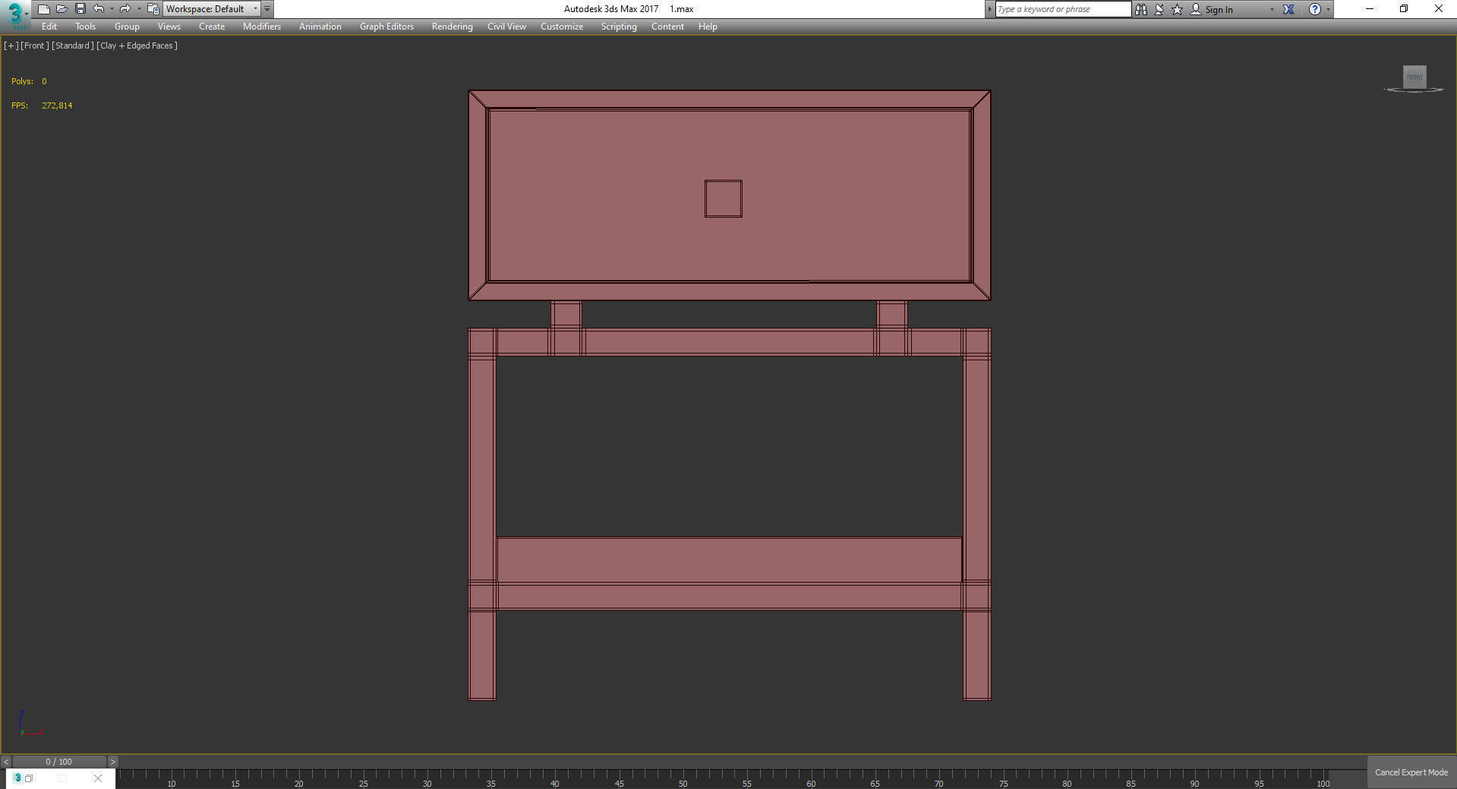1457x789 pixels.
Task: Click the 0 / 100 time slider
Action: click(x=59, y=762)
